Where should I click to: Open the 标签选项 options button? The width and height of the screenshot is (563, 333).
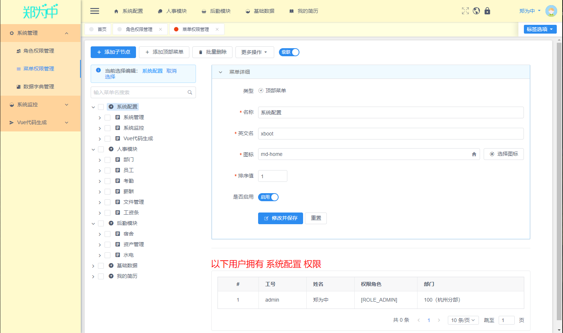point(540,29)
